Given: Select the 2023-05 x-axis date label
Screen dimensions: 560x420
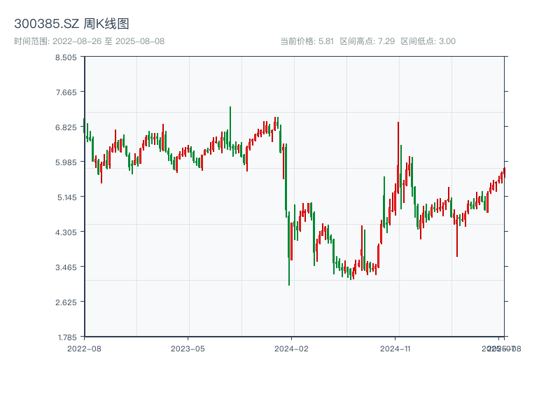Looking at the screenshot, I should [188, 348].
